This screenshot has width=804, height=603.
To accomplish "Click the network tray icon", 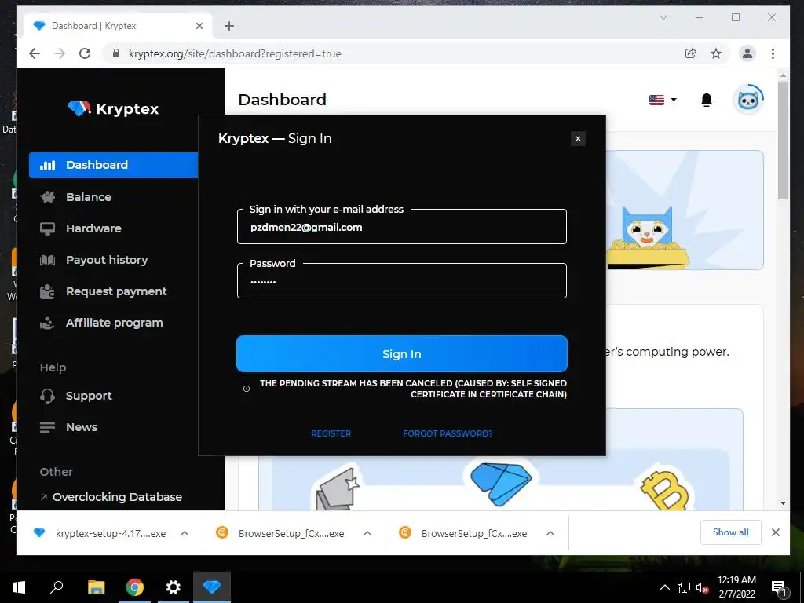I will tap(684, 587).
